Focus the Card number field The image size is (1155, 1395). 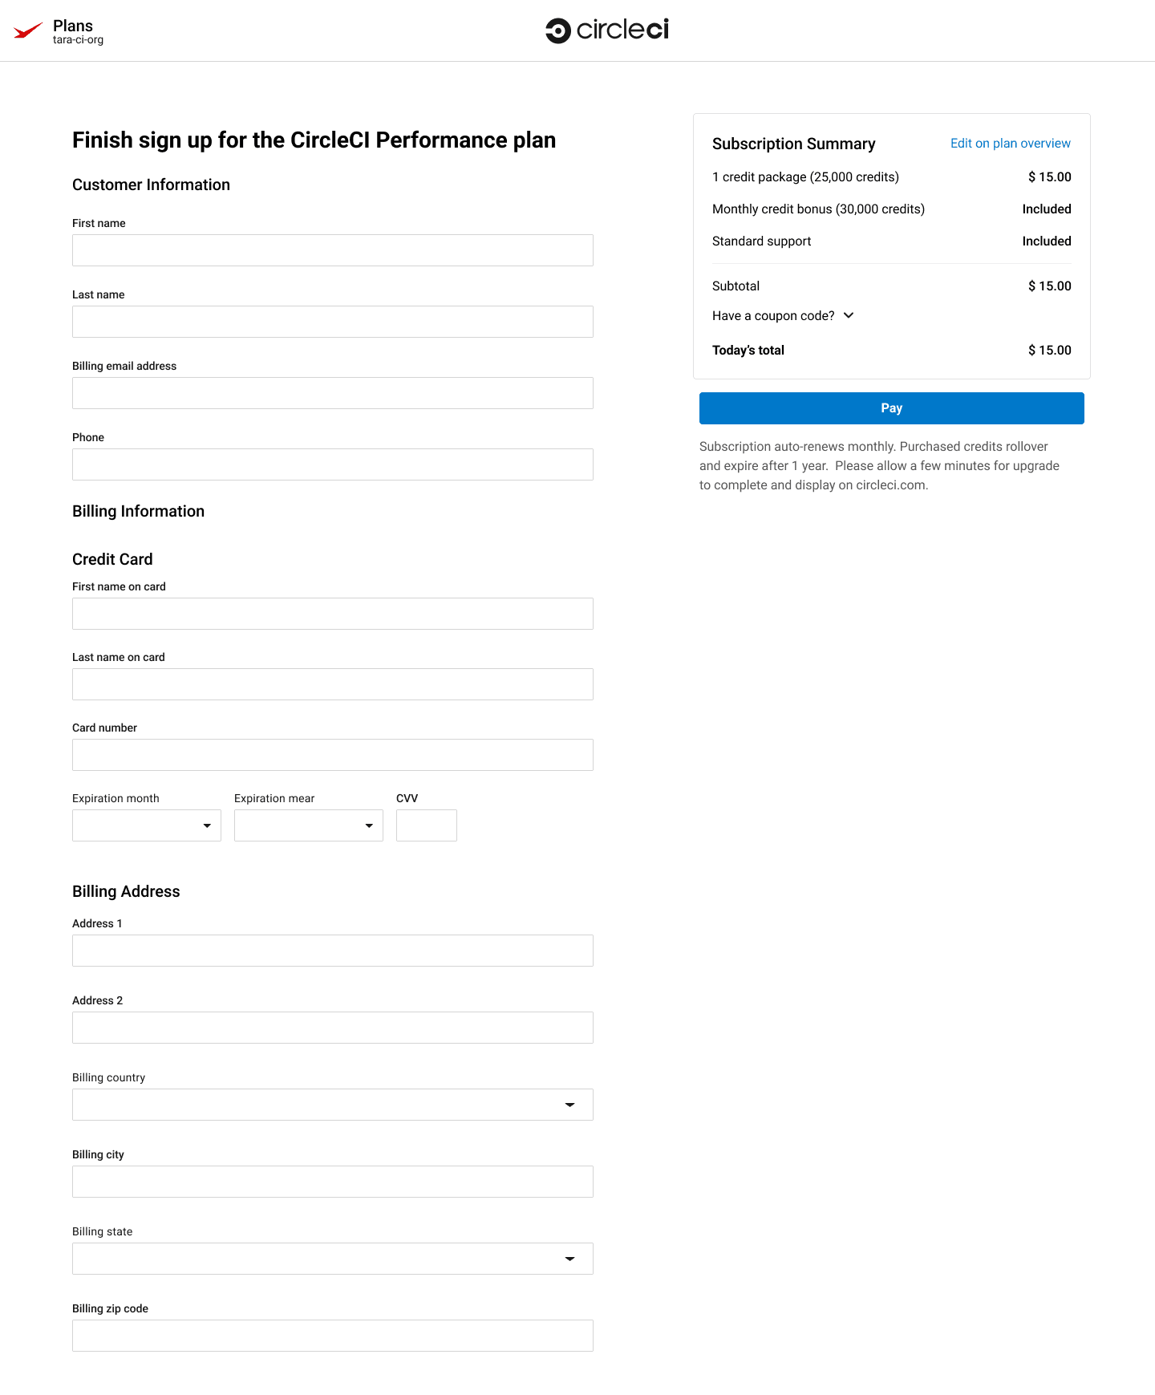tap(333, 755)
